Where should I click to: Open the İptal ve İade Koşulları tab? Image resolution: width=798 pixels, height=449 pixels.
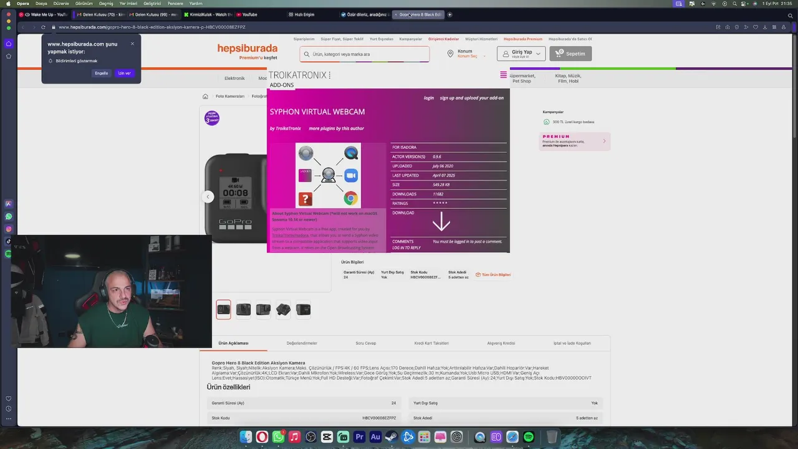click(572, 343)
